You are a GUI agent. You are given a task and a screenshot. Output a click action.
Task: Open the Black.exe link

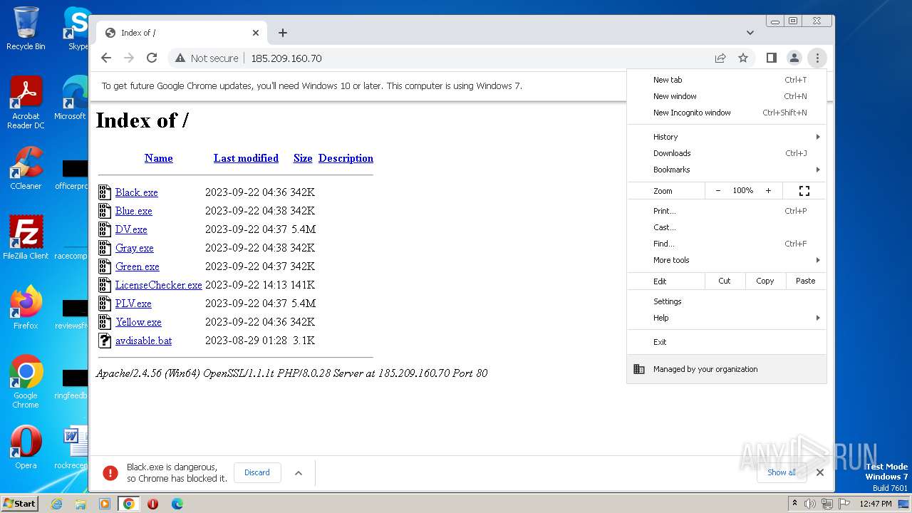click(137, 192)
